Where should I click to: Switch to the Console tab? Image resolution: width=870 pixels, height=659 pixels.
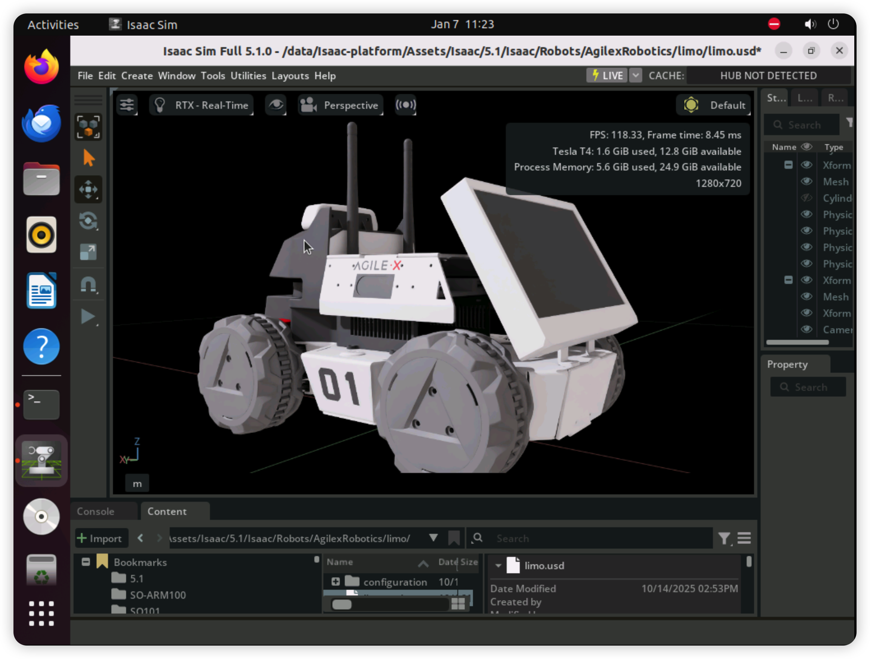(96, 511)
